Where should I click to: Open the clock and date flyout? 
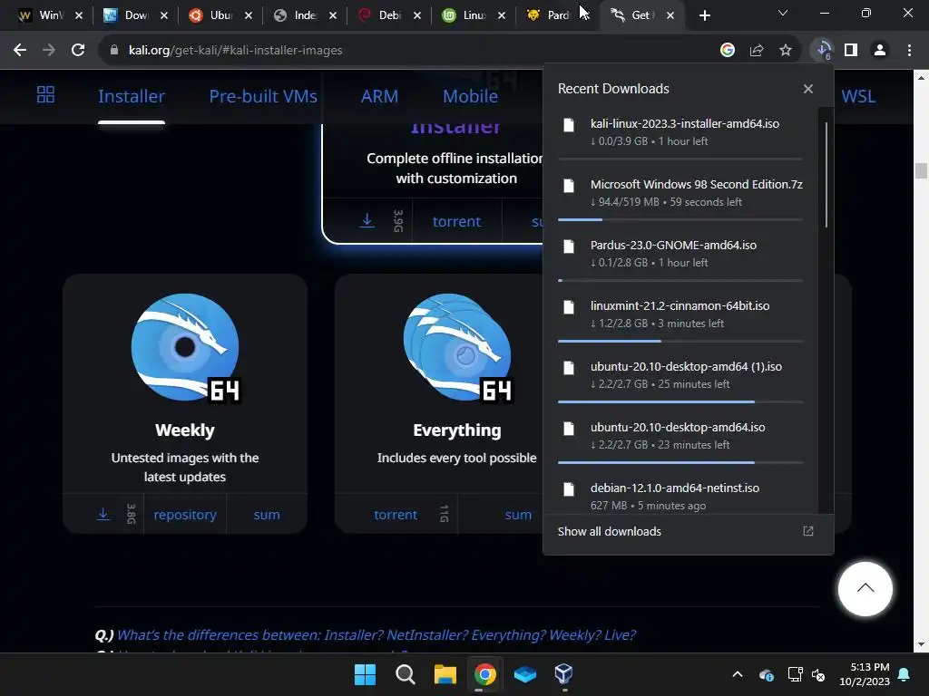pyautogui.click(x=865, y=674)
